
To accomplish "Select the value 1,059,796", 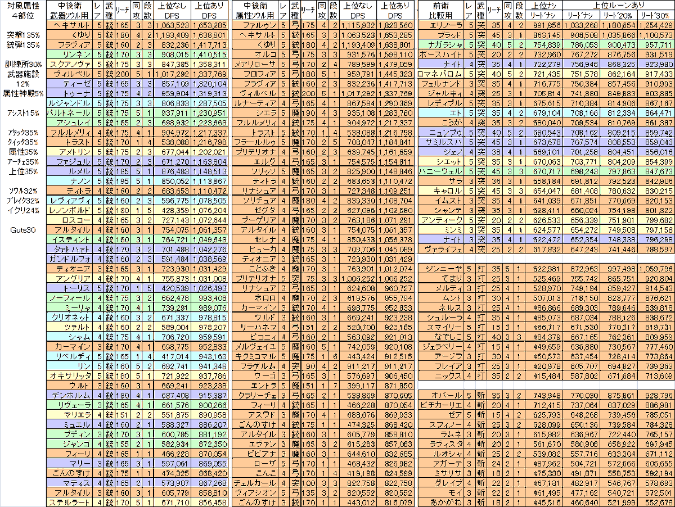I will (655, 269).
